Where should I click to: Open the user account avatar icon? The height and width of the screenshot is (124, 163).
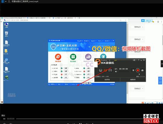[158, 22]
